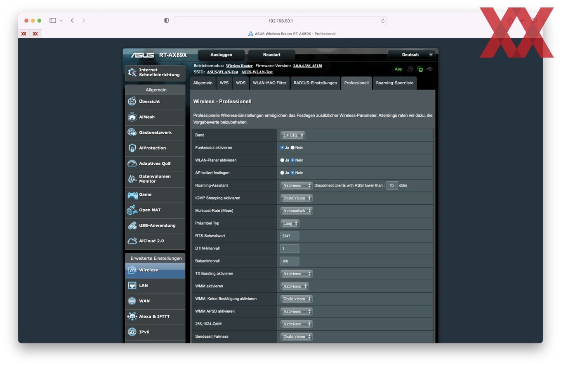Open WMM aktivieren dropdown
Image resolution: width=561 pixels, height=367 pixels.
294,286
